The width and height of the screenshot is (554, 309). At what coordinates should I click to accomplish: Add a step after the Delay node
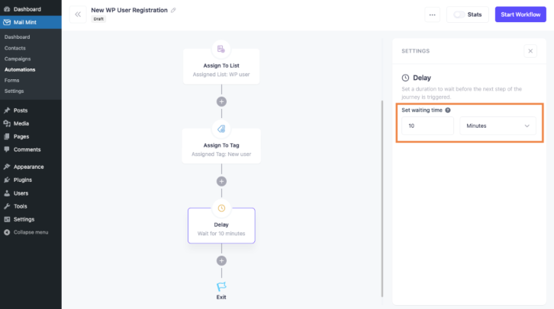point(221,261)
